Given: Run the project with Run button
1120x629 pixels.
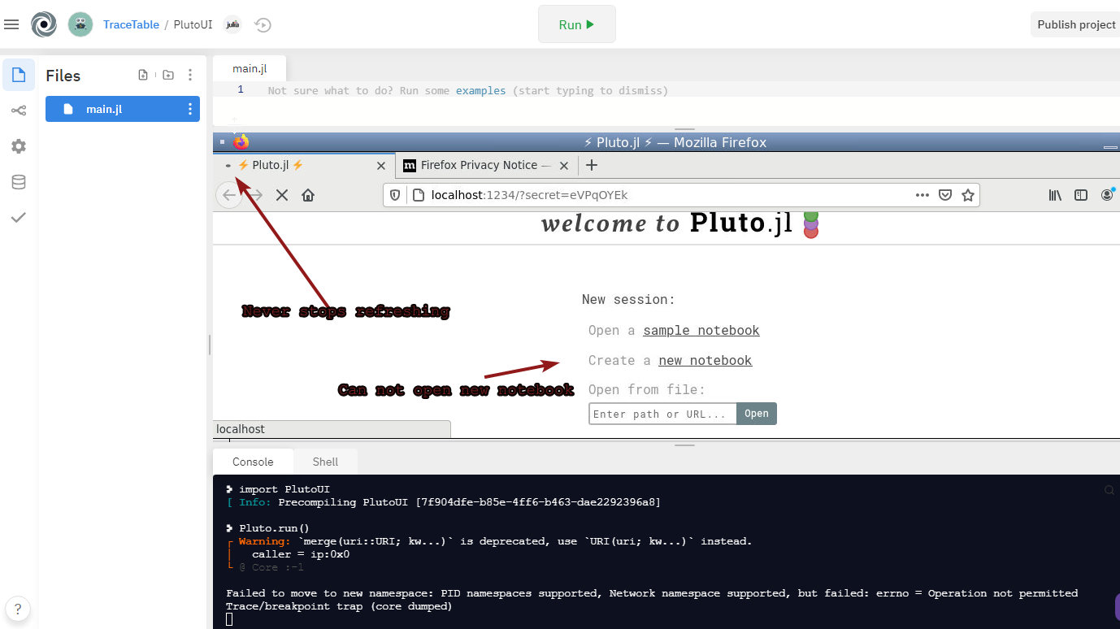Looking at the screenshot, I should click(x=577, y=24).
